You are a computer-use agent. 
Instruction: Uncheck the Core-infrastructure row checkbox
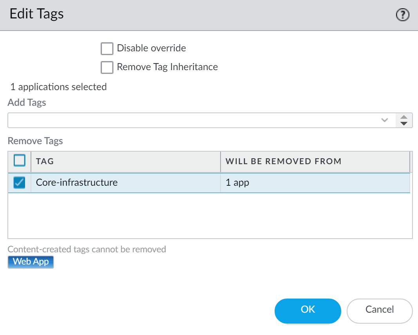click(20, 182)
